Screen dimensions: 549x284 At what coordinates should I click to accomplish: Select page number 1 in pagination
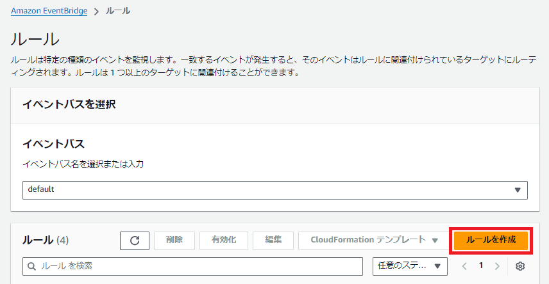[481, 265]
